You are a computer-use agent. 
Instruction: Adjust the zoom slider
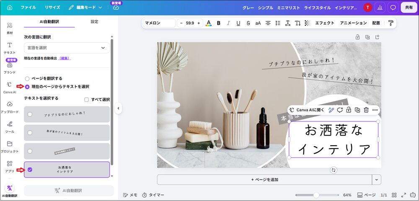(316, 195)
